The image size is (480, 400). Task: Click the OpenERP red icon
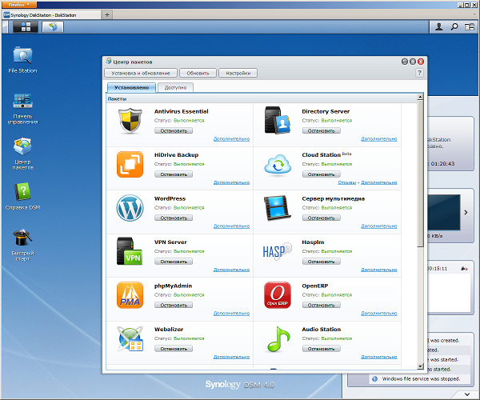(x=278, y=295)
